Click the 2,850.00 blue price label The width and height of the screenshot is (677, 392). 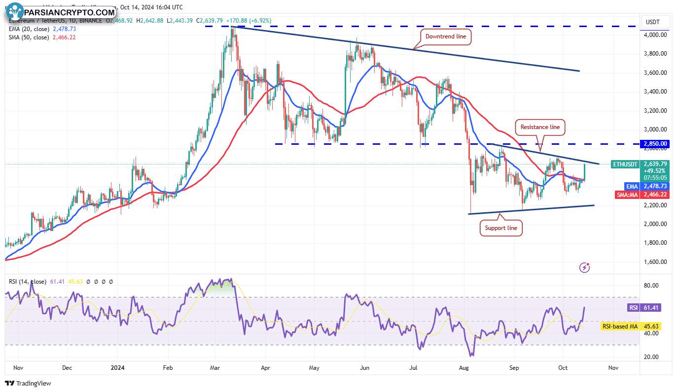[x=655, y=144]
